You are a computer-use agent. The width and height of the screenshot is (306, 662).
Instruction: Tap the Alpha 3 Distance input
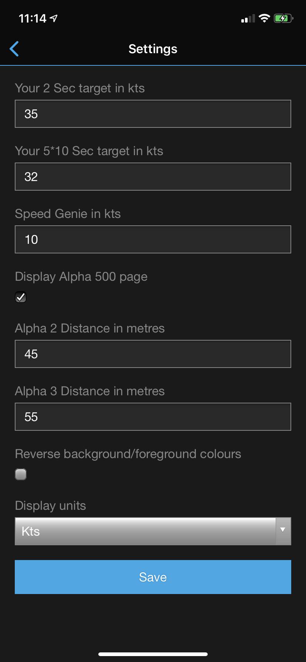[153, 417]
